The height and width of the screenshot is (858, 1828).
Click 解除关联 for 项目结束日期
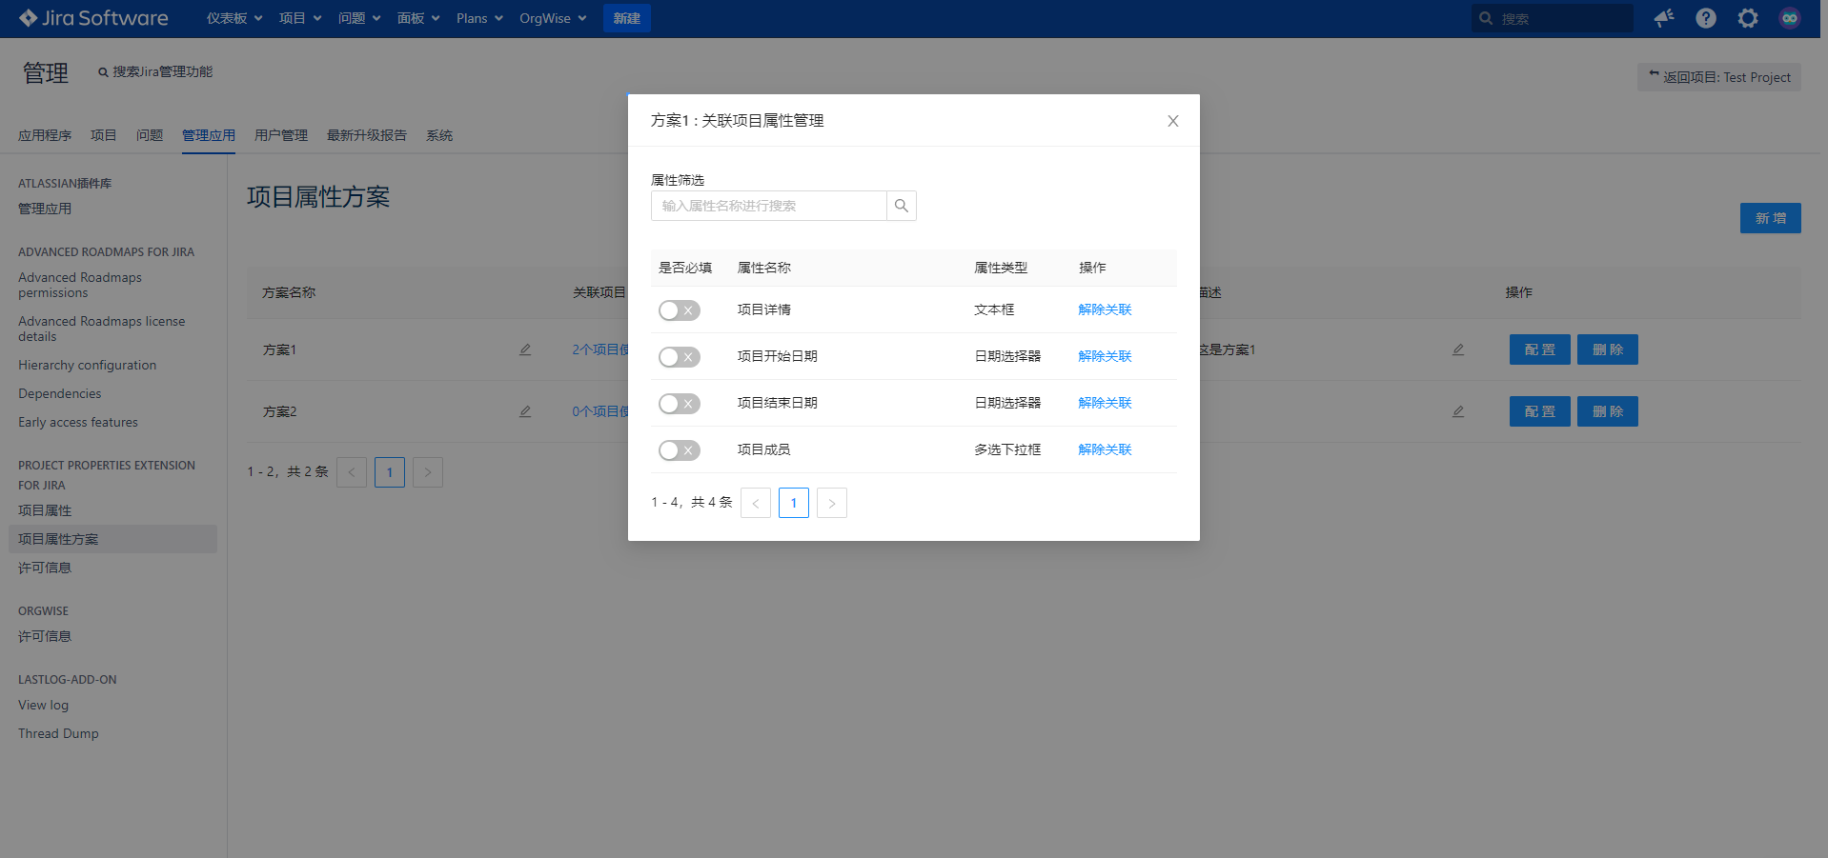[x=1105, y=403]
